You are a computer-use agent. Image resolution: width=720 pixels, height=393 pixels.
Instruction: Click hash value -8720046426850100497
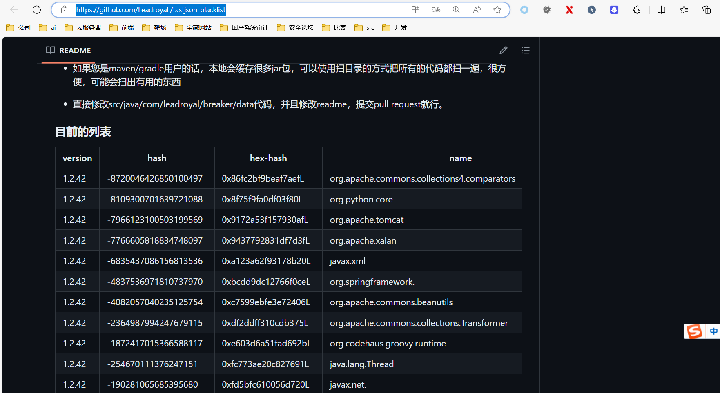[x=155, y=178]
